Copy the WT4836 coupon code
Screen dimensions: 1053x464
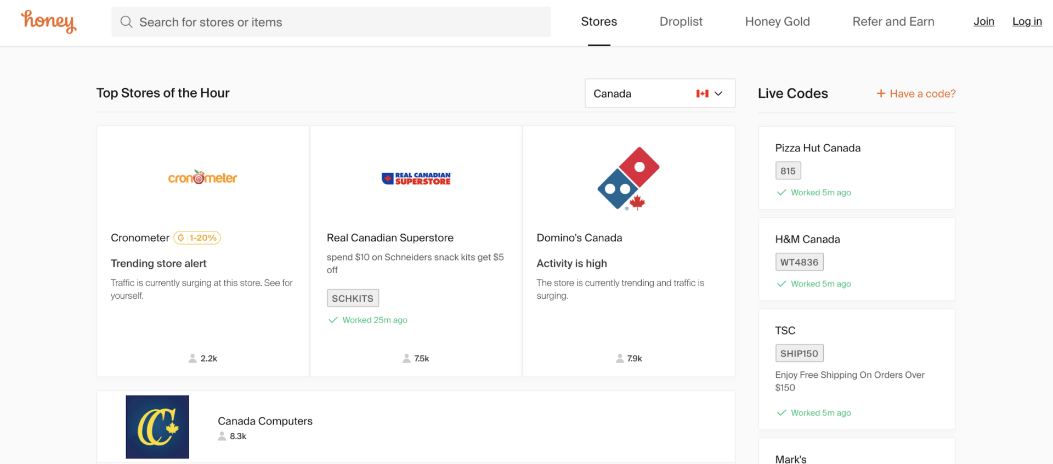tap(799, 262)
